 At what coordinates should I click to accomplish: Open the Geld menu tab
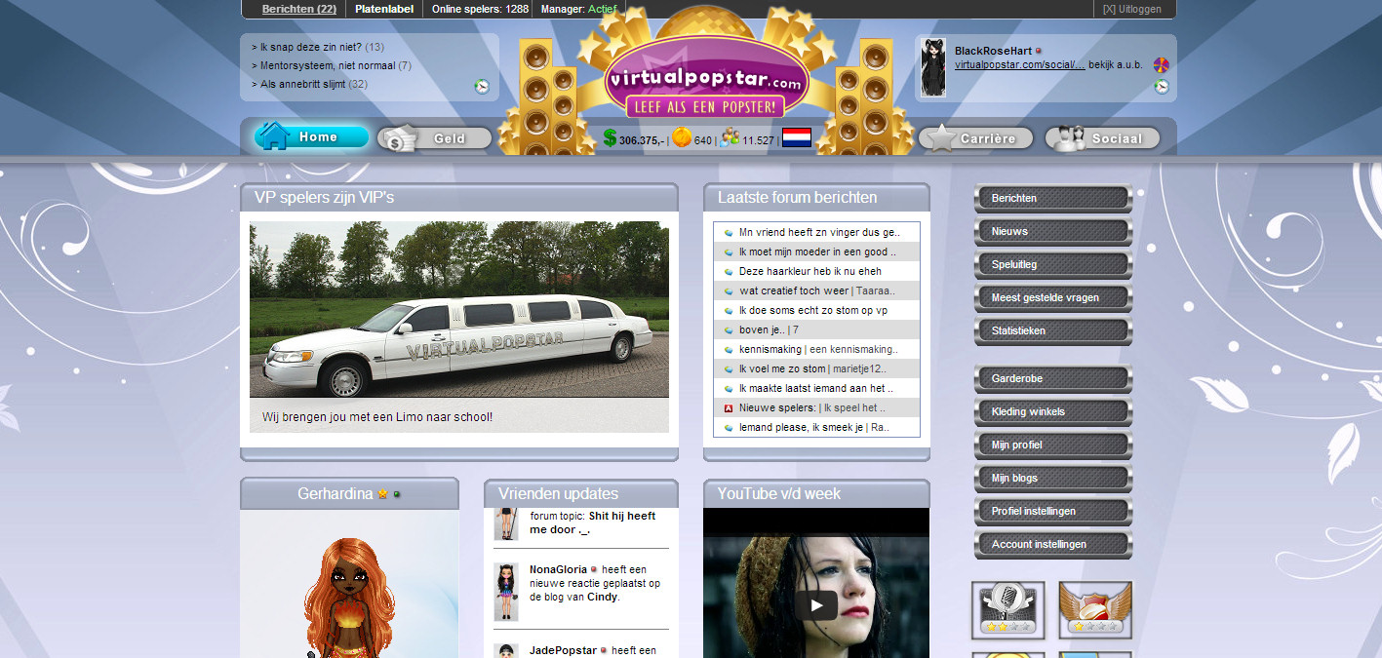(x=435, y=138)
